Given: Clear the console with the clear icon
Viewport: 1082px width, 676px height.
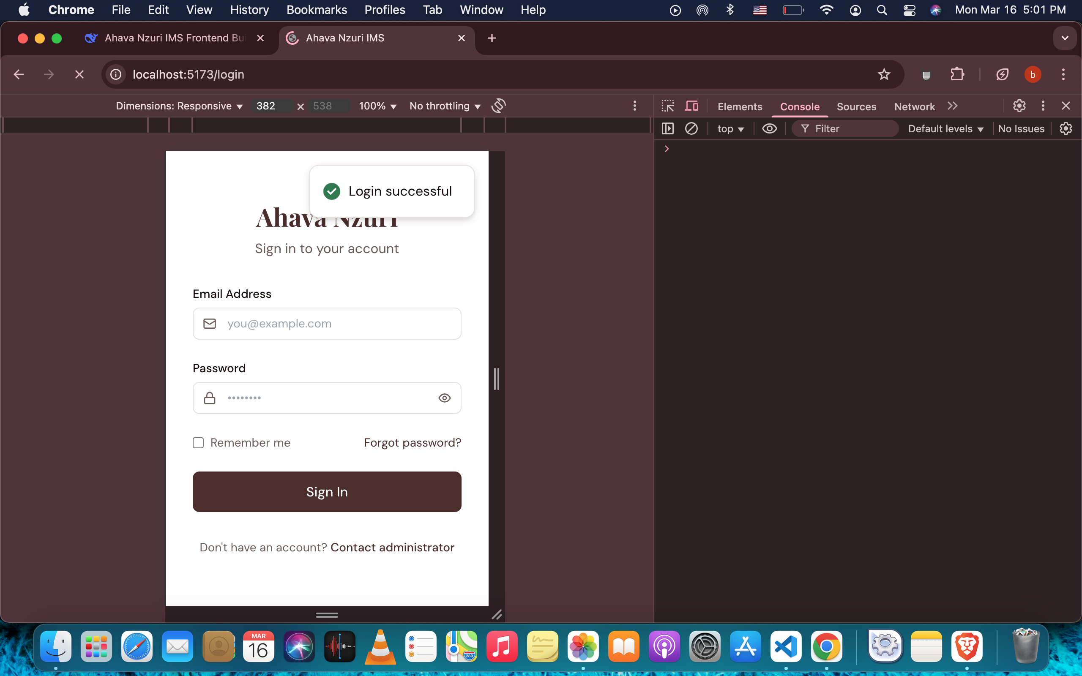Looking at the screenshot, I should tap(691, 129).
